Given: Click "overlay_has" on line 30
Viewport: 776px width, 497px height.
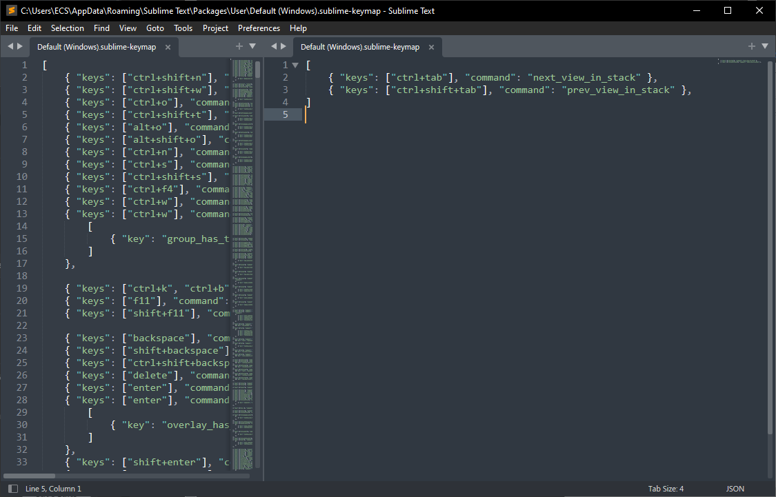Looking at the screenshot, I should (x=195, y=425).
